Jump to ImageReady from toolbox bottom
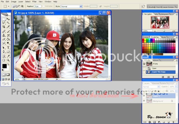 click(6, 84)
